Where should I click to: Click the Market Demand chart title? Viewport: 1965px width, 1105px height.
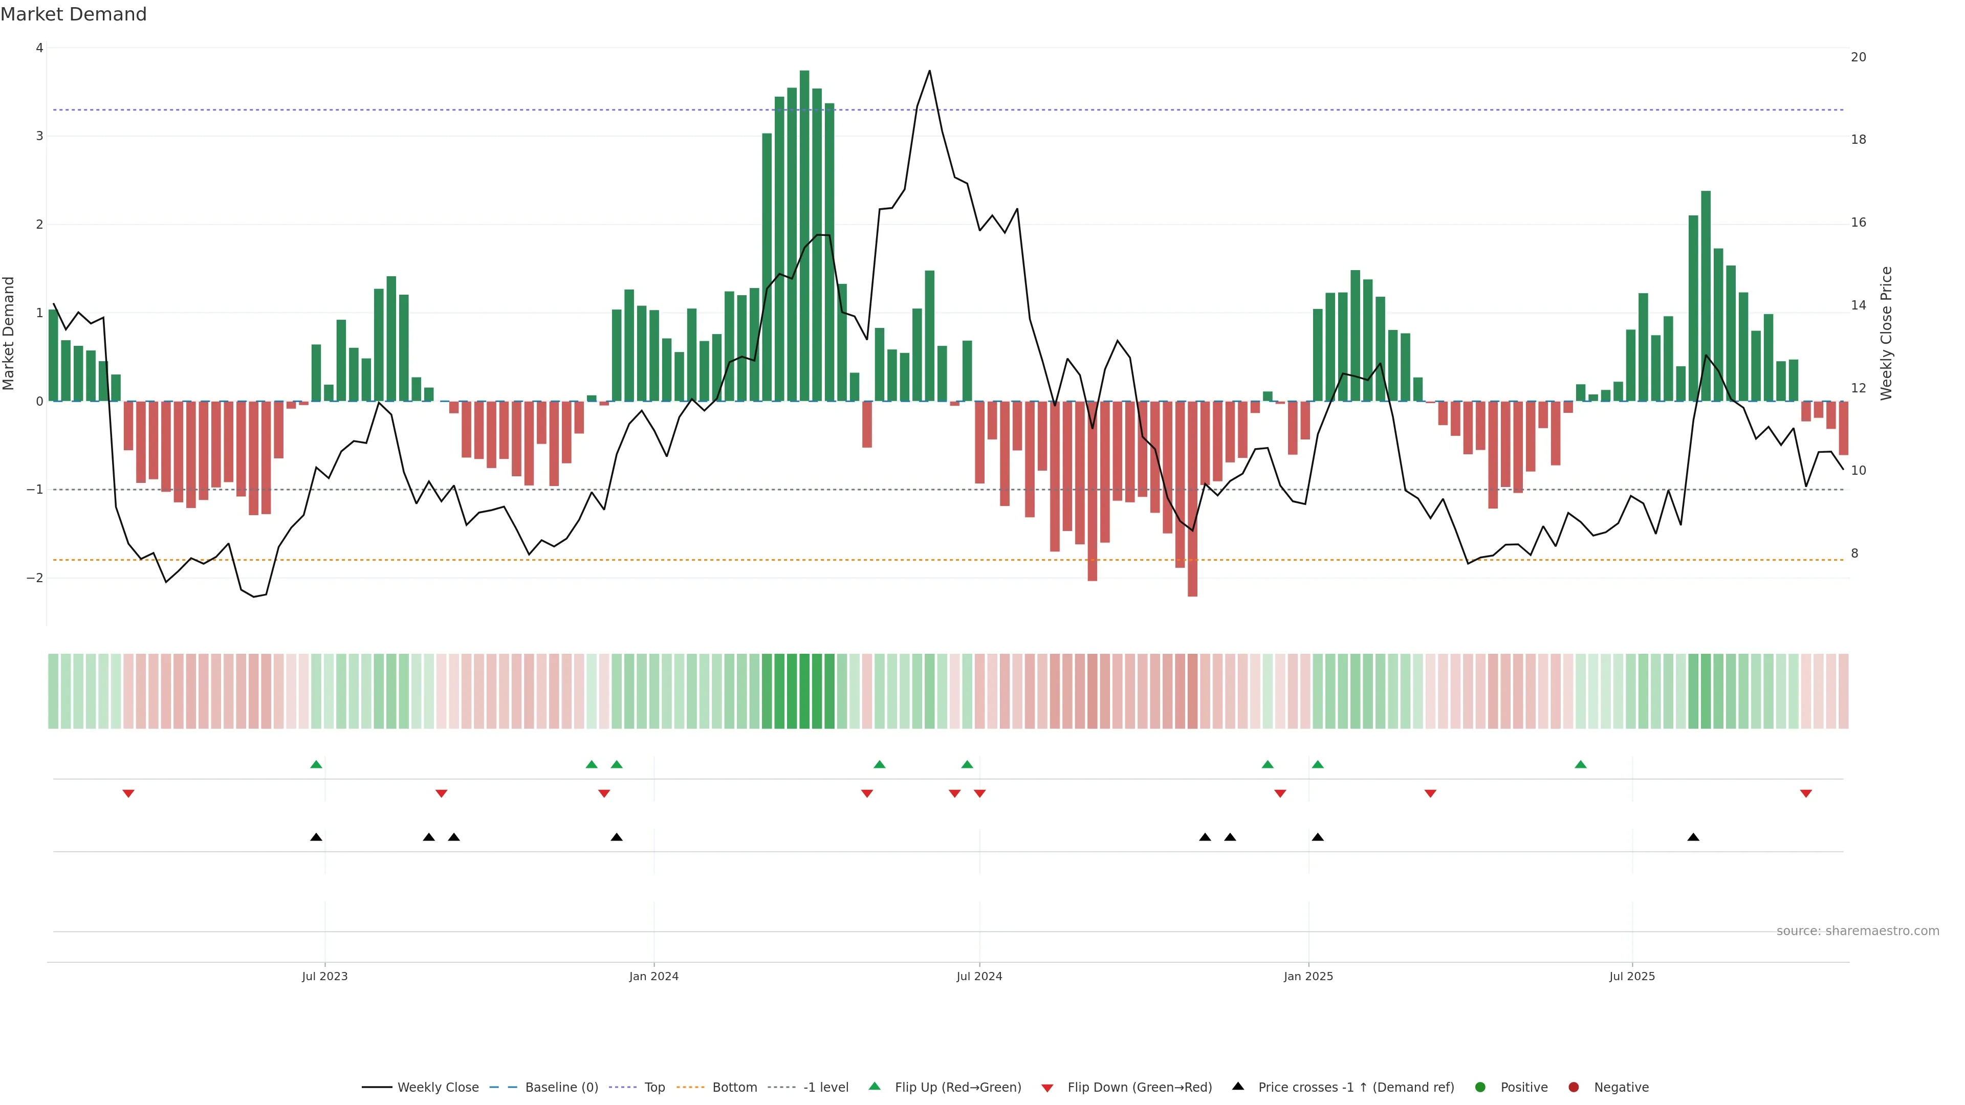point(73,14)
